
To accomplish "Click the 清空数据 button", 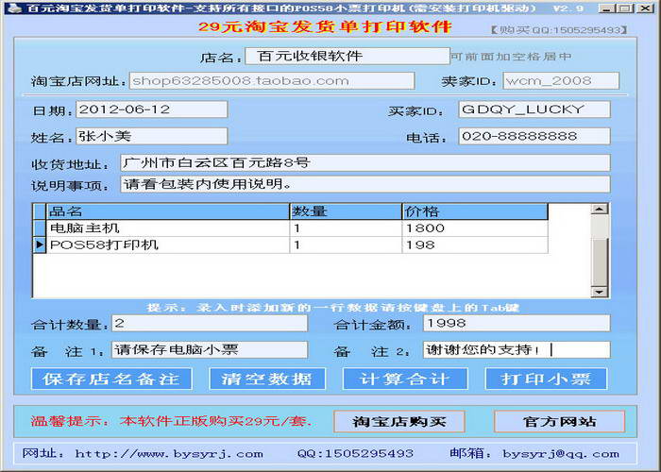I will coord(267,379).
